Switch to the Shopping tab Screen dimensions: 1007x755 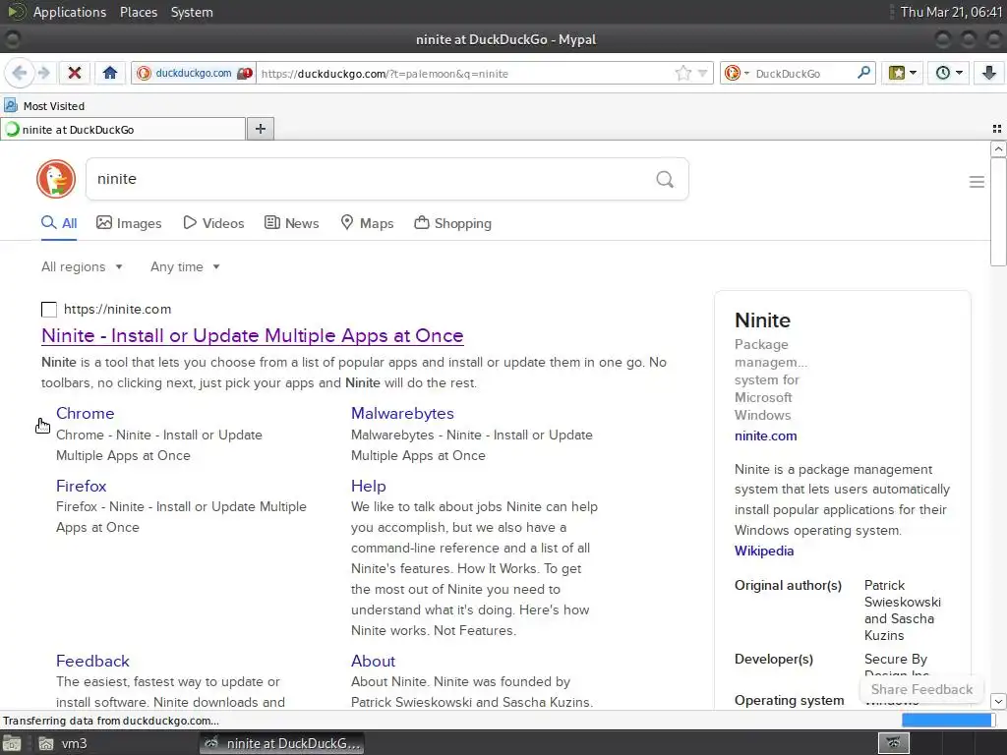(452, 223)
